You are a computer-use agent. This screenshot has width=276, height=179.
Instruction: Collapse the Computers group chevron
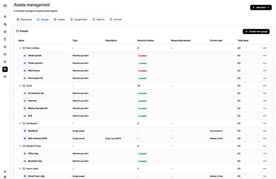(20, 124)
